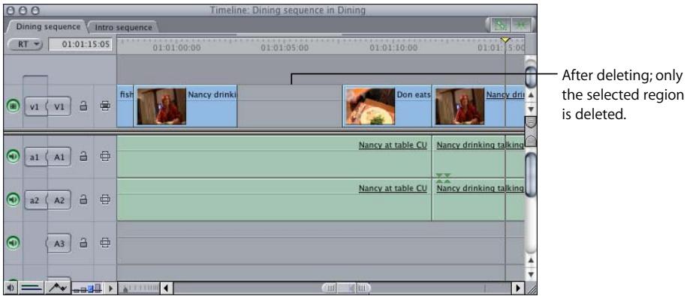
Task: Click the V1 destination control
Action: click(x=59, y=106)
